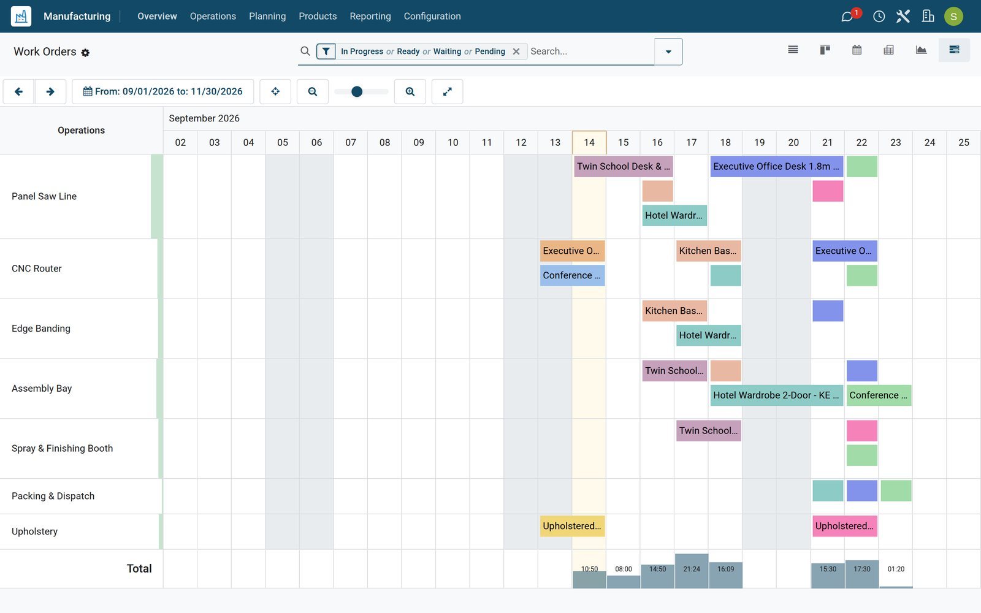Select the Assembly Bay row
The image size is (981, 613).
pos(81,389)
